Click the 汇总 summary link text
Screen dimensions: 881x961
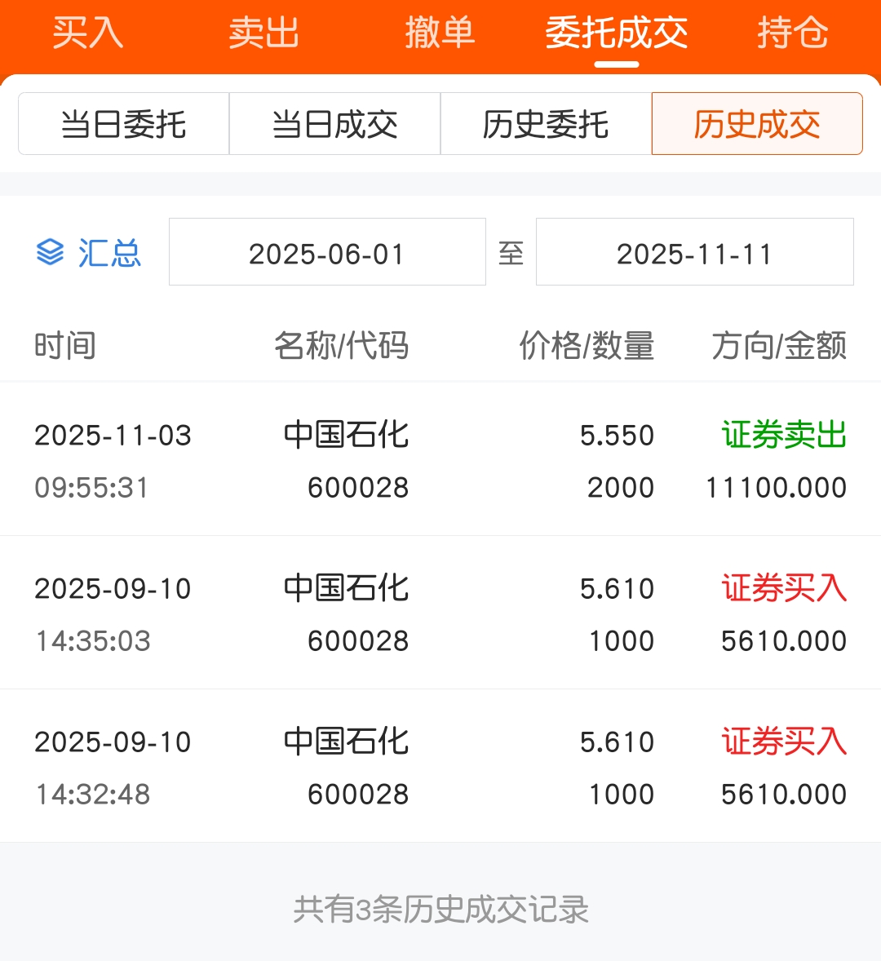coord(109,253)
